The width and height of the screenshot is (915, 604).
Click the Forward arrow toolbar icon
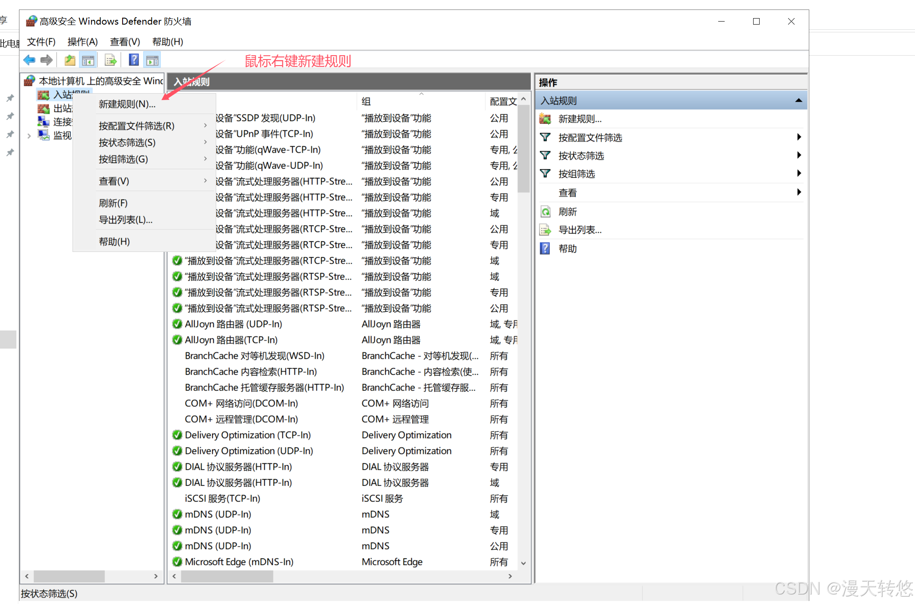coord(47,60)
